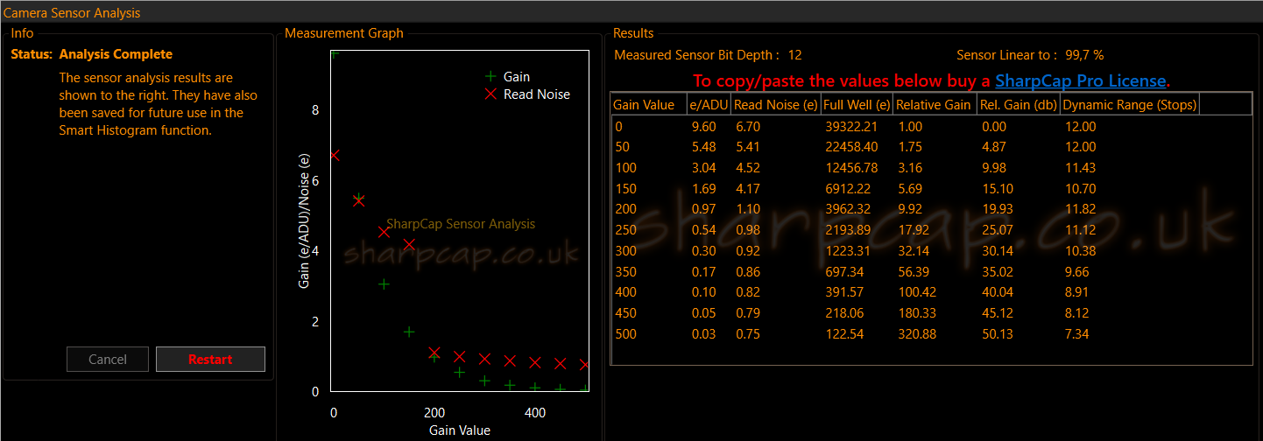Click gain value 500 in table

(x=625, y=334)
